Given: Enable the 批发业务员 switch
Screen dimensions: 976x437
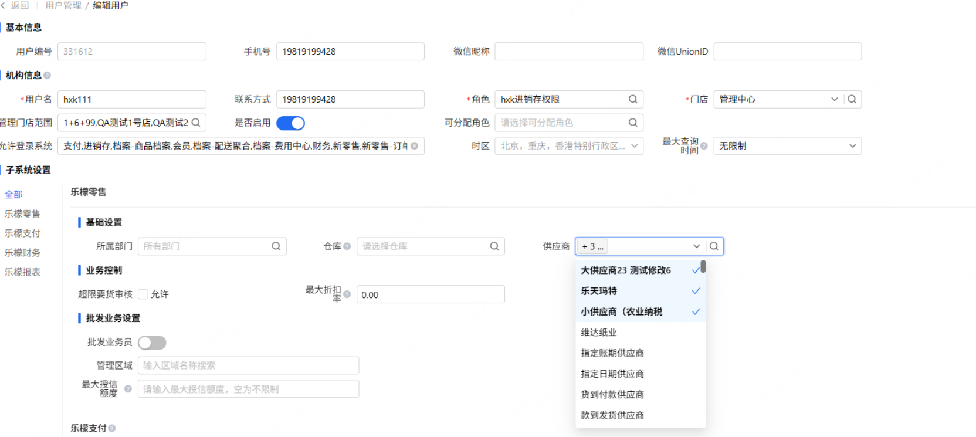Looking at the screenshot, I should tap(152, 343).
